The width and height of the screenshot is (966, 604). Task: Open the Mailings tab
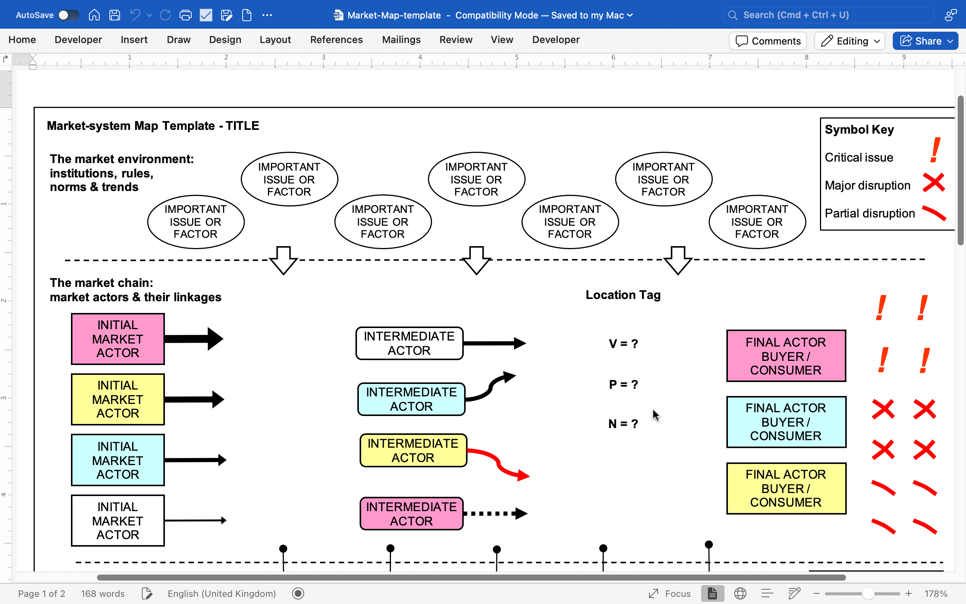point(401,40)
